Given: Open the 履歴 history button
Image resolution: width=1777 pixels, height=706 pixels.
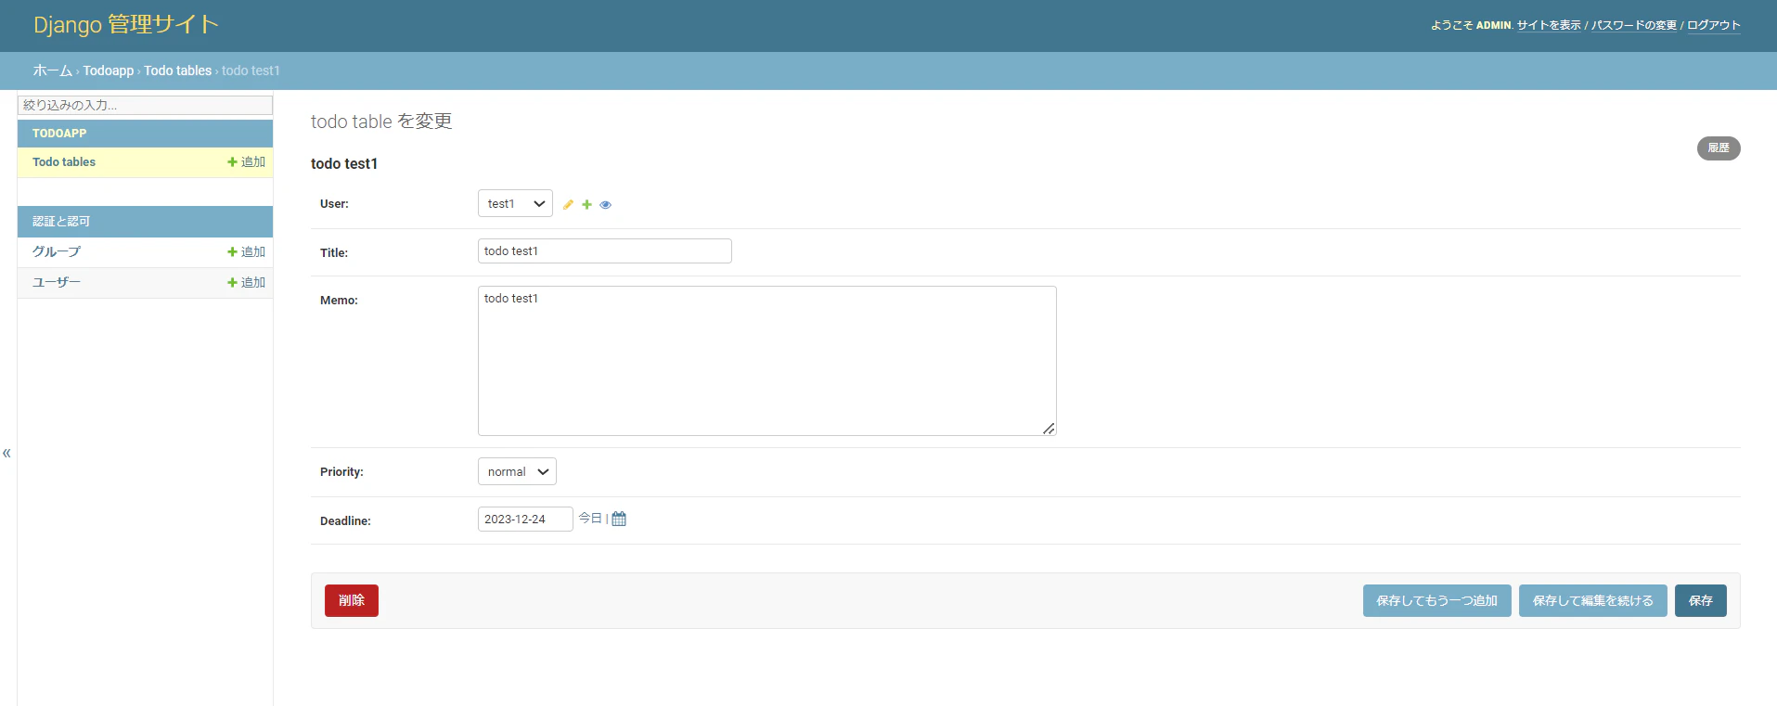Looking at the screenshot, I should (1719, 148).
